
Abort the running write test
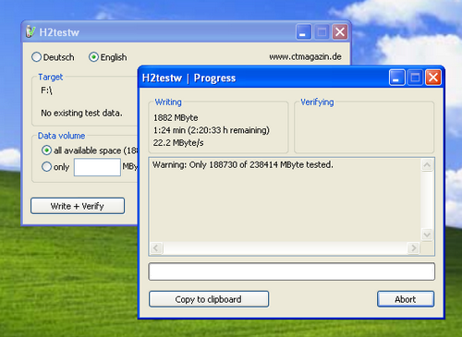[x=406, y=299]
